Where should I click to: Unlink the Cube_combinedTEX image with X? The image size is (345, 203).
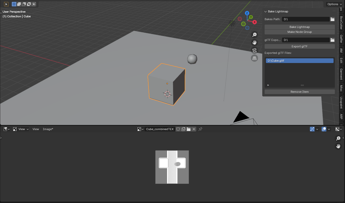point(194,129)
